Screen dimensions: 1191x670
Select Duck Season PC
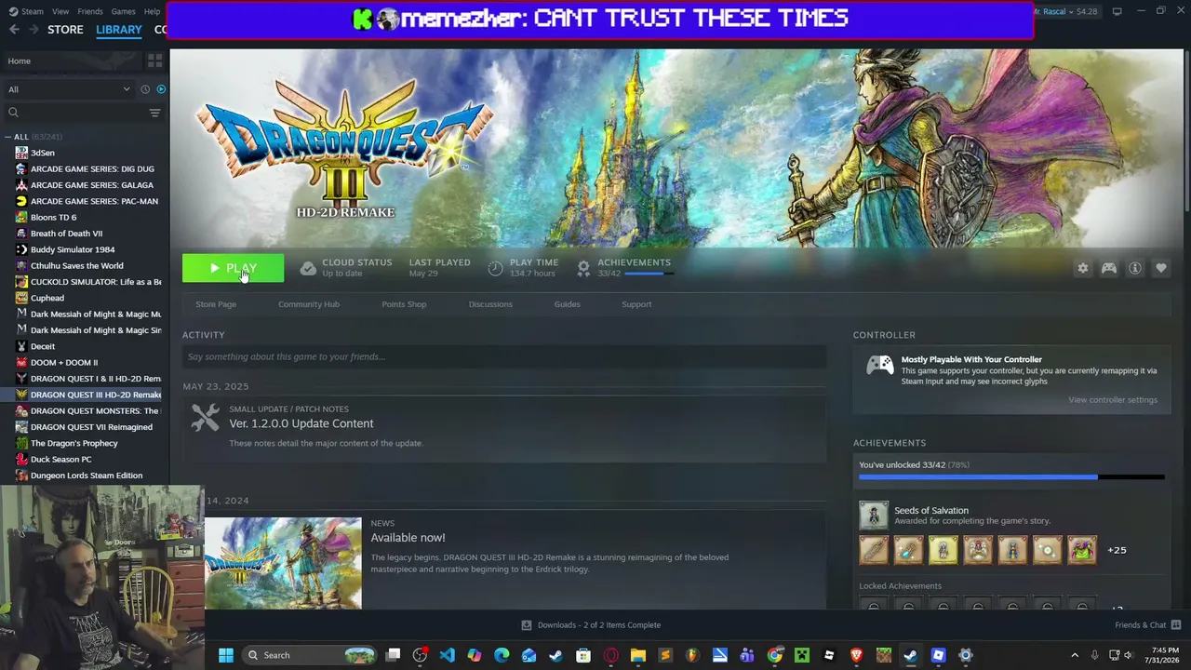[60, 460]
